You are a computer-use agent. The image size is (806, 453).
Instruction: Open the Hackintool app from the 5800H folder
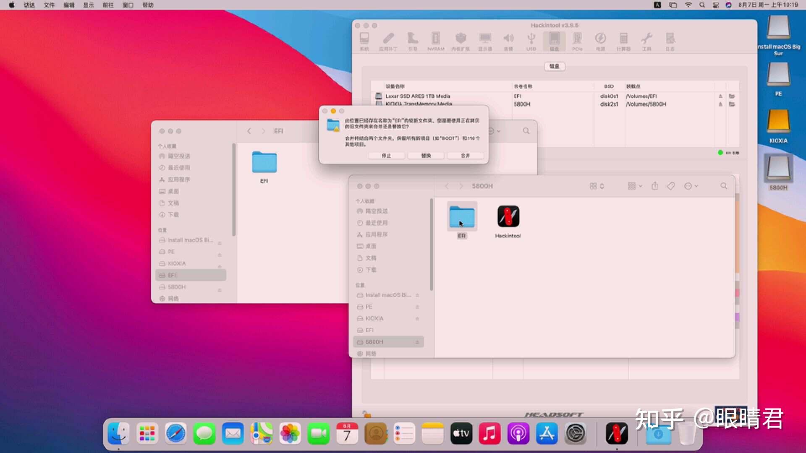(508, 217)
